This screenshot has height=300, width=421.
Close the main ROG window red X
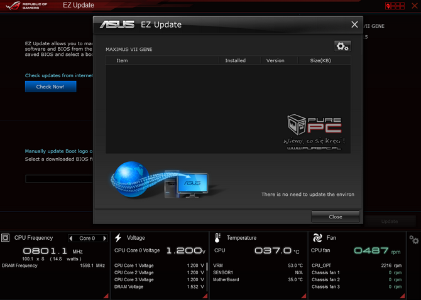click(x=415, y=6)
